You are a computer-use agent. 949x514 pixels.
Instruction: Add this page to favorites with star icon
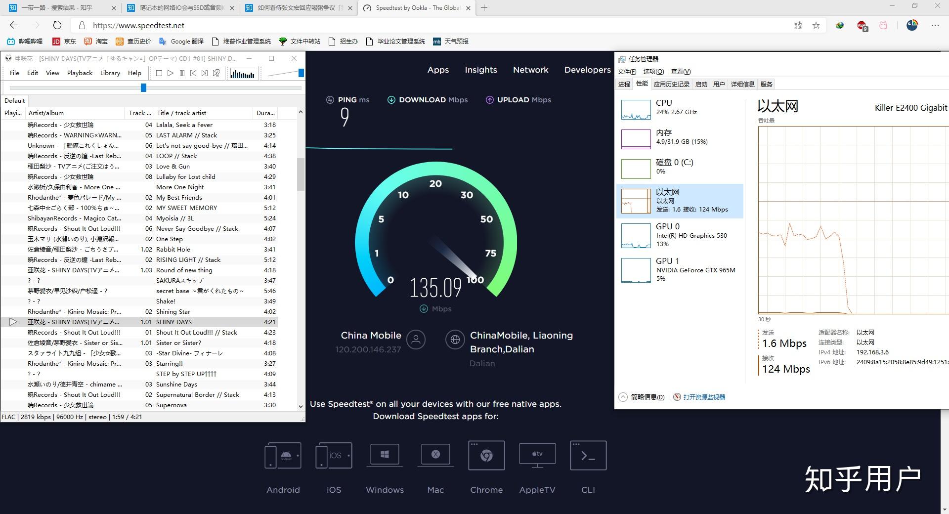coord(816,25)
